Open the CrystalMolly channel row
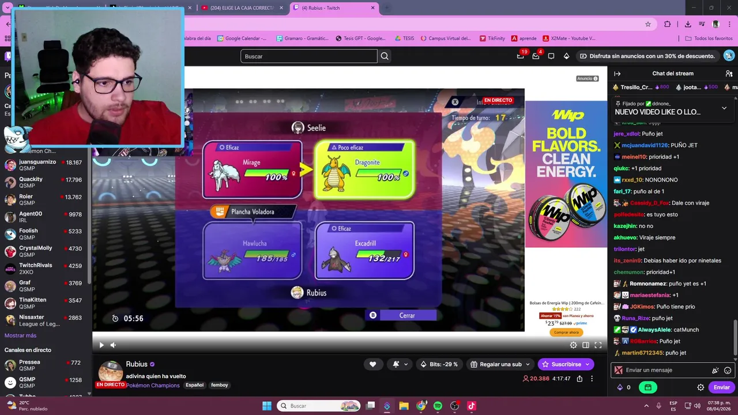The height and width of the screenshot is (415, 738). [x=45, y=251]
